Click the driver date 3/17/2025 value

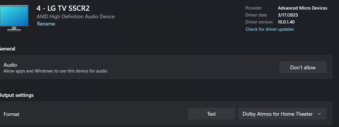tap(288, 15)
